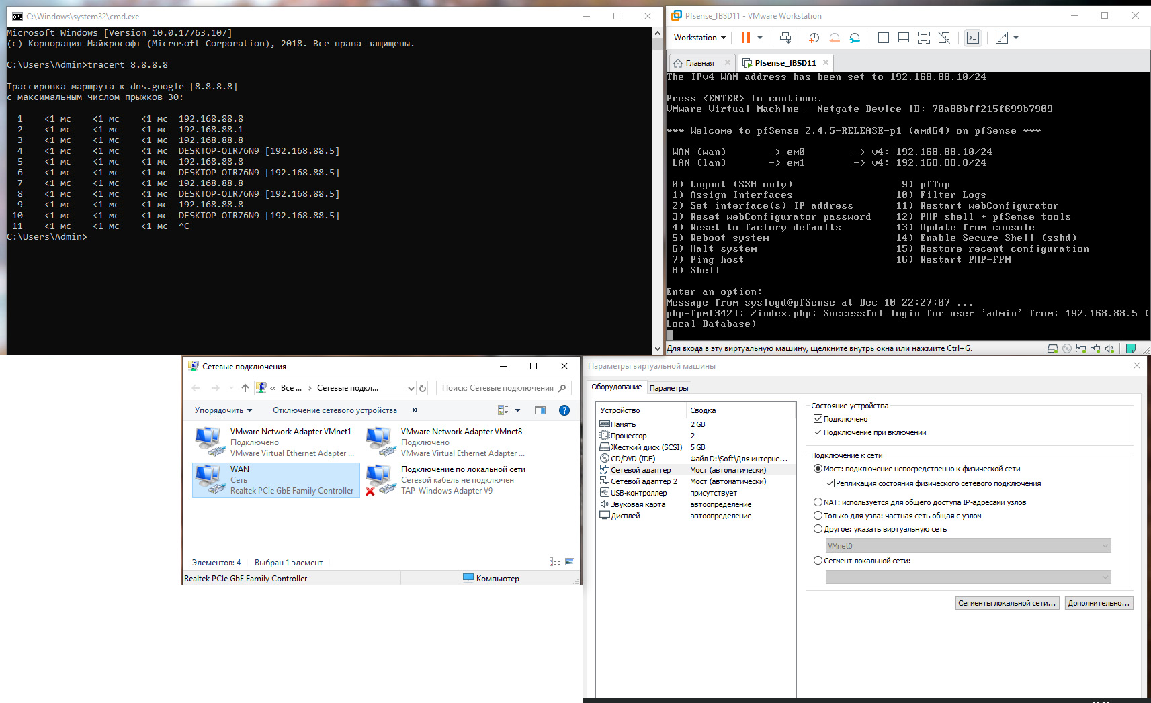Switch to large icons view in the status bar
This screenshot has height=703, width=1151.
point(570,562)
